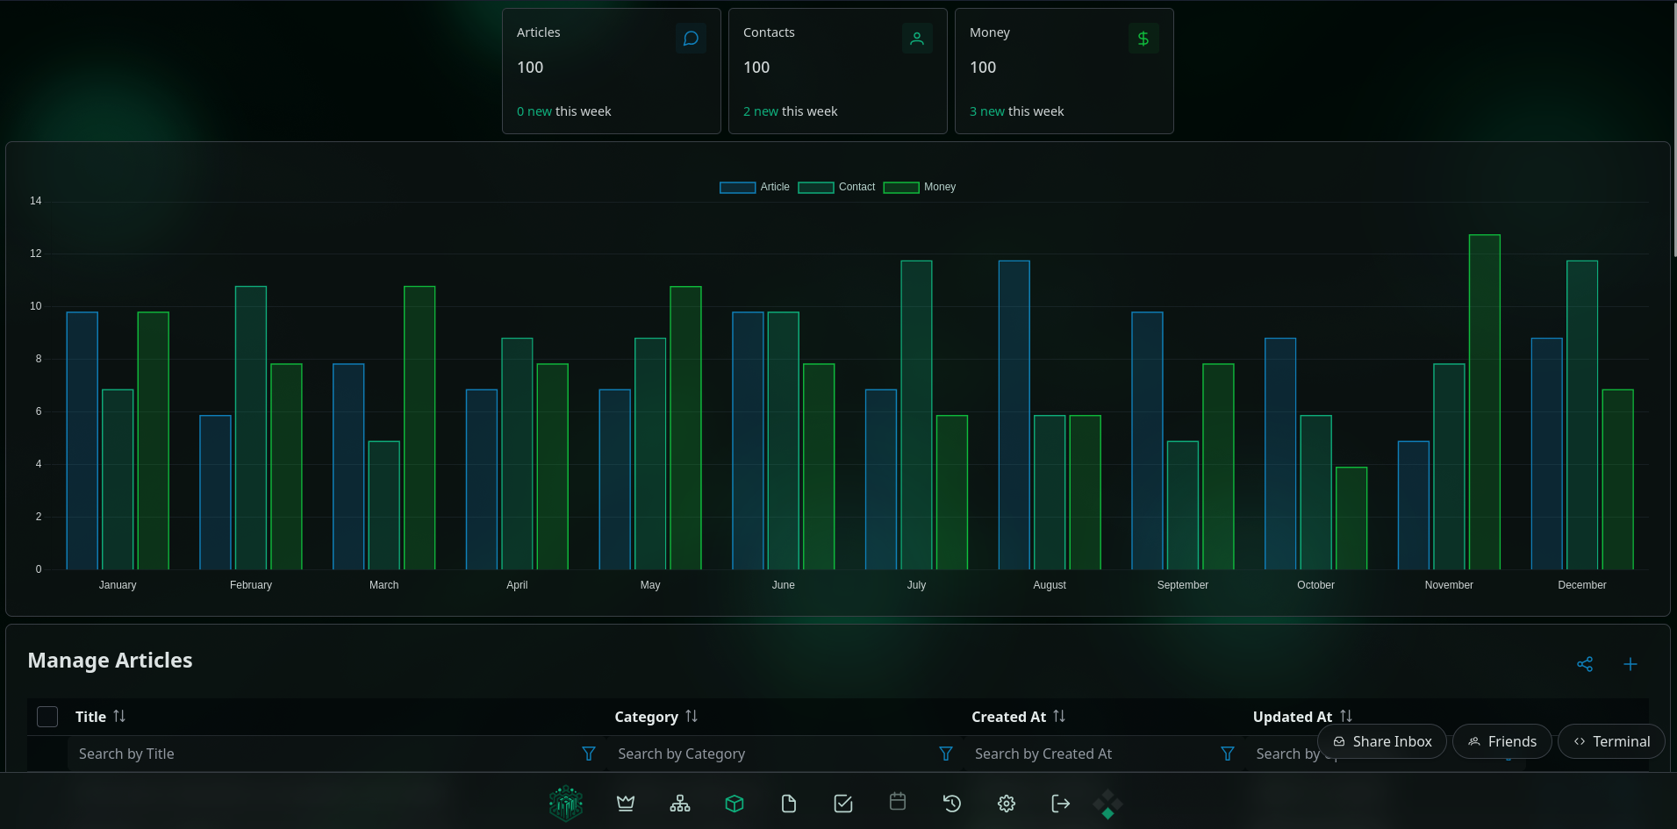This screenshot has width=1677, height=829.
Task: Click the app logo in bottom navigation
Action: (x=566, y=804)
